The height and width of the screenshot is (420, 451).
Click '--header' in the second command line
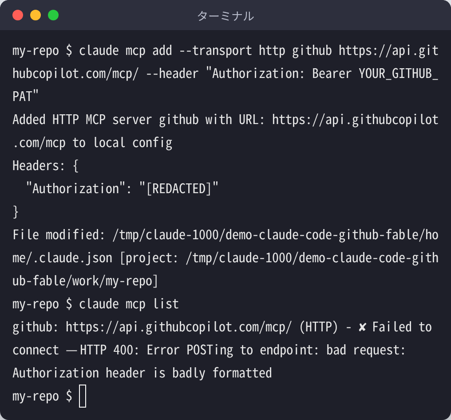[172, 74]
